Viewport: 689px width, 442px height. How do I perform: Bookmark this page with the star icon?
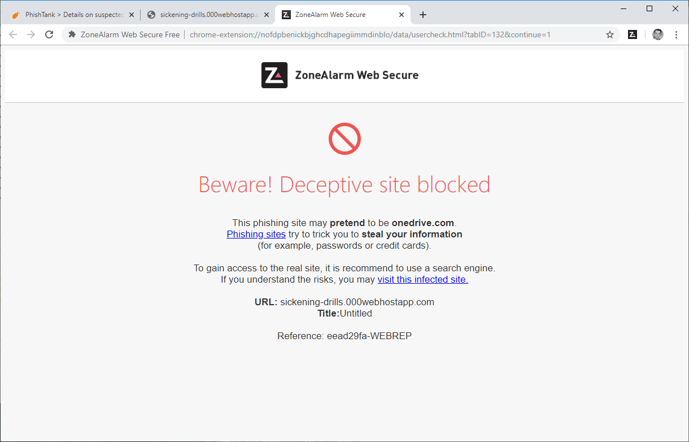610,34
